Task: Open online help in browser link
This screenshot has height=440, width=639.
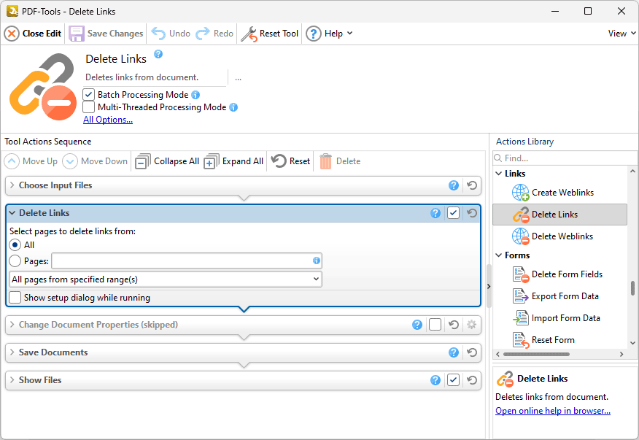Action: click(x=553, y=411)
